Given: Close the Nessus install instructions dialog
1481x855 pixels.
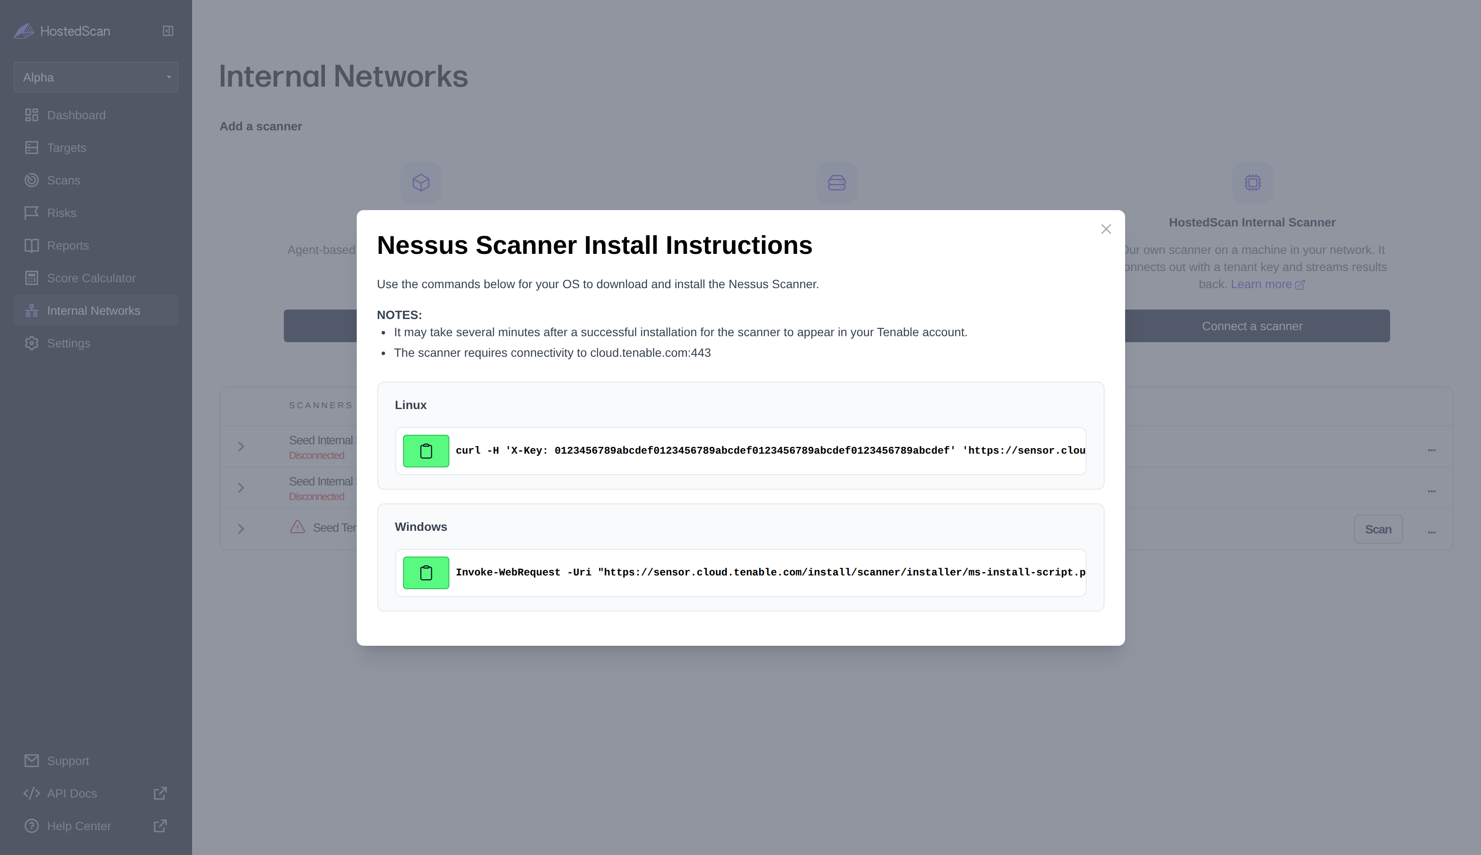Looking at the screenshot, I should (x=1106, y=229).
